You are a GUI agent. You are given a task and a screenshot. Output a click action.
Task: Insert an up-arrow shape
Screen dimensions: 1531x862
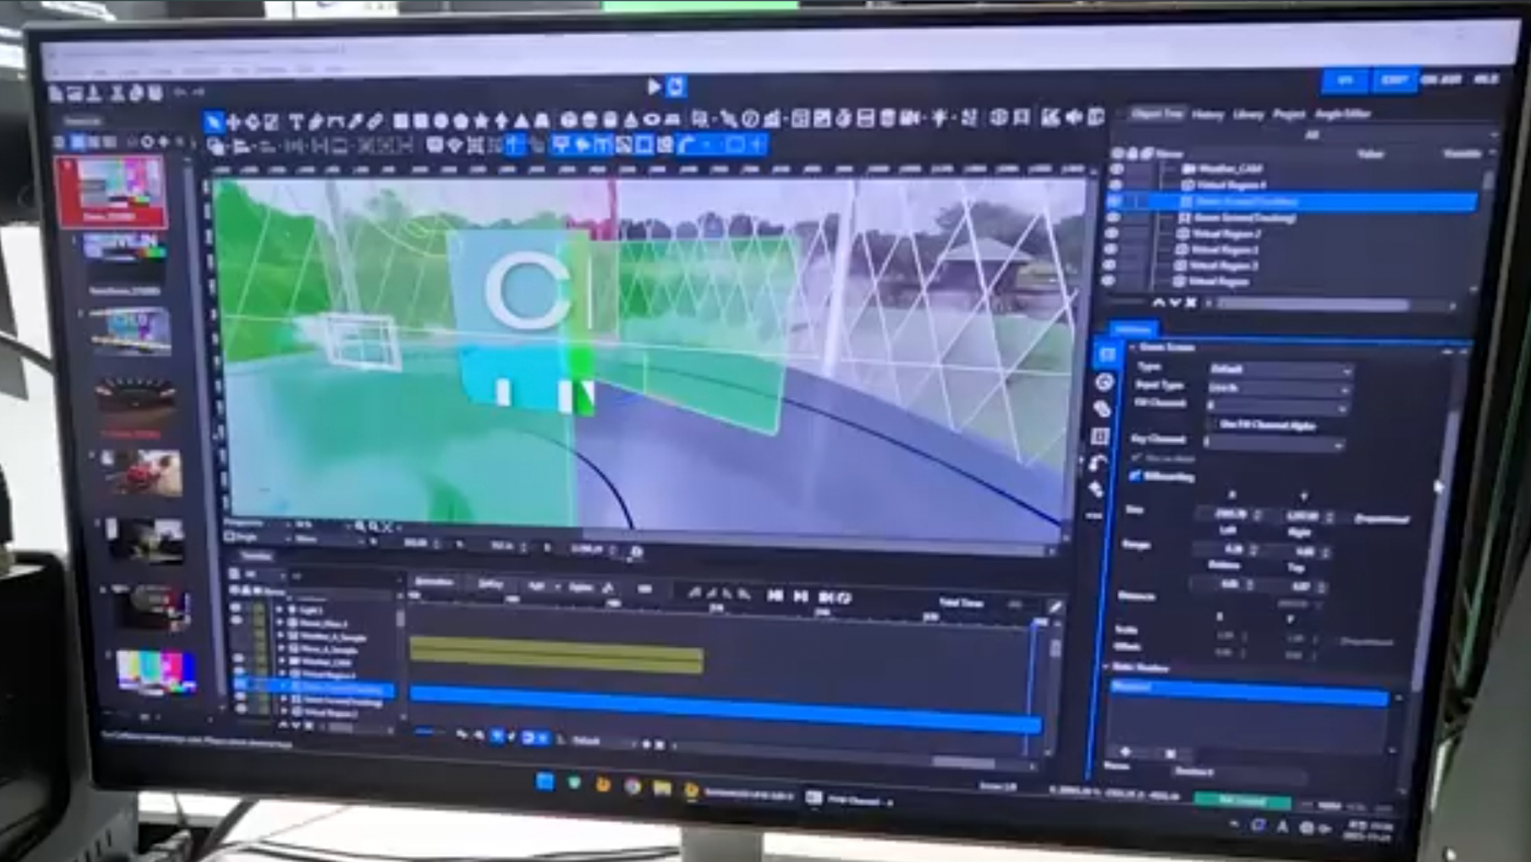tap(501, 120)
